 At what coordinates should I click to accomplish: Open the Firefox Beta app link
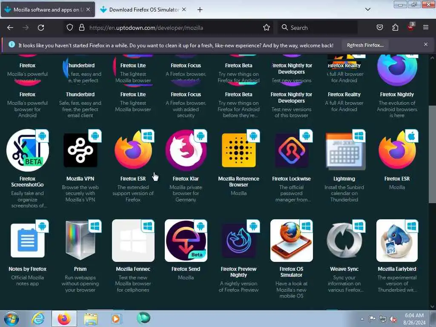click(238, 95)
